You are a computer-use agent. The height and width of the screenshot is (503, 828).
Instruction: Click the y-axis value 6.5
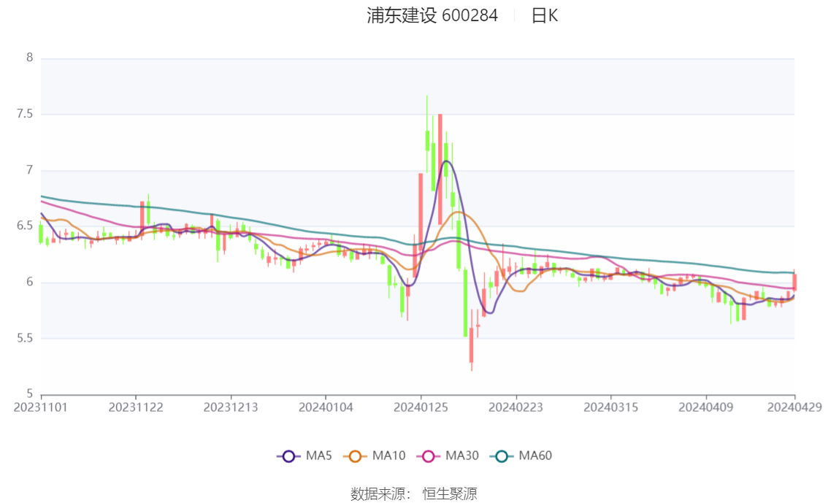click(25, 226)
